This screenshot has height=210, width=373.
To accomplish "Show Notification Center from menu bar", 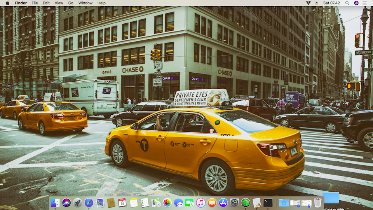I will point(365,3).
